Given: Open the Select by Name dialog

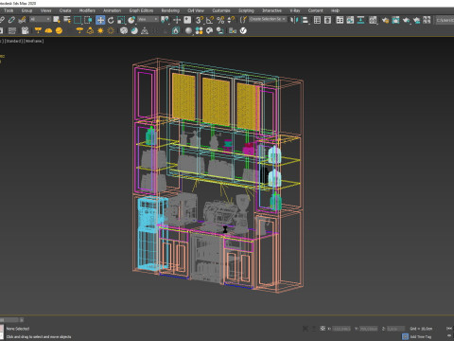Looking at the screenshot, I should coord(67,20).
